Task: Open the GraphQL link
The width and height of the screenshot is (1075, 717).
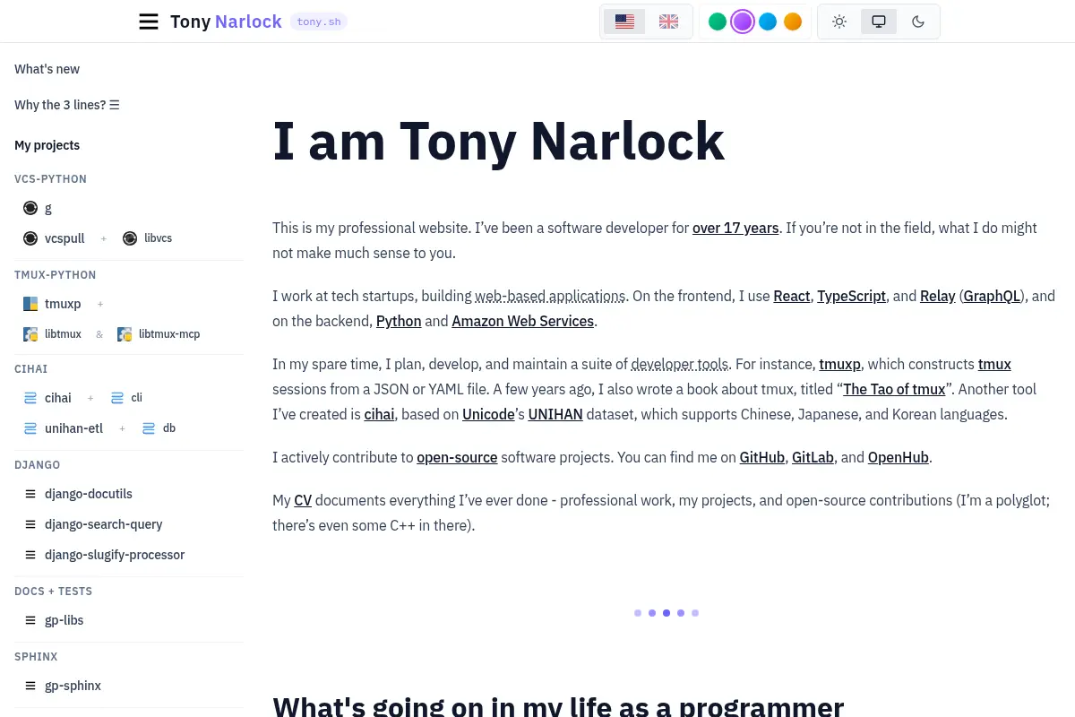Action: [x=993, y=296]
